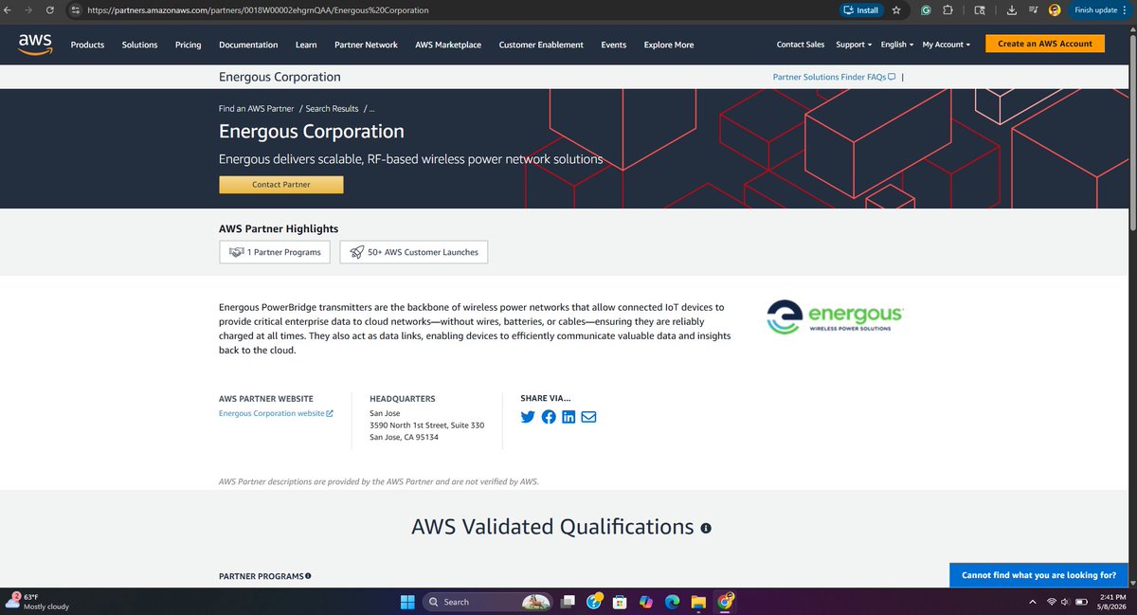Go back with the browser back arrow
1137x615 pixels.
[x=9, y=9]
